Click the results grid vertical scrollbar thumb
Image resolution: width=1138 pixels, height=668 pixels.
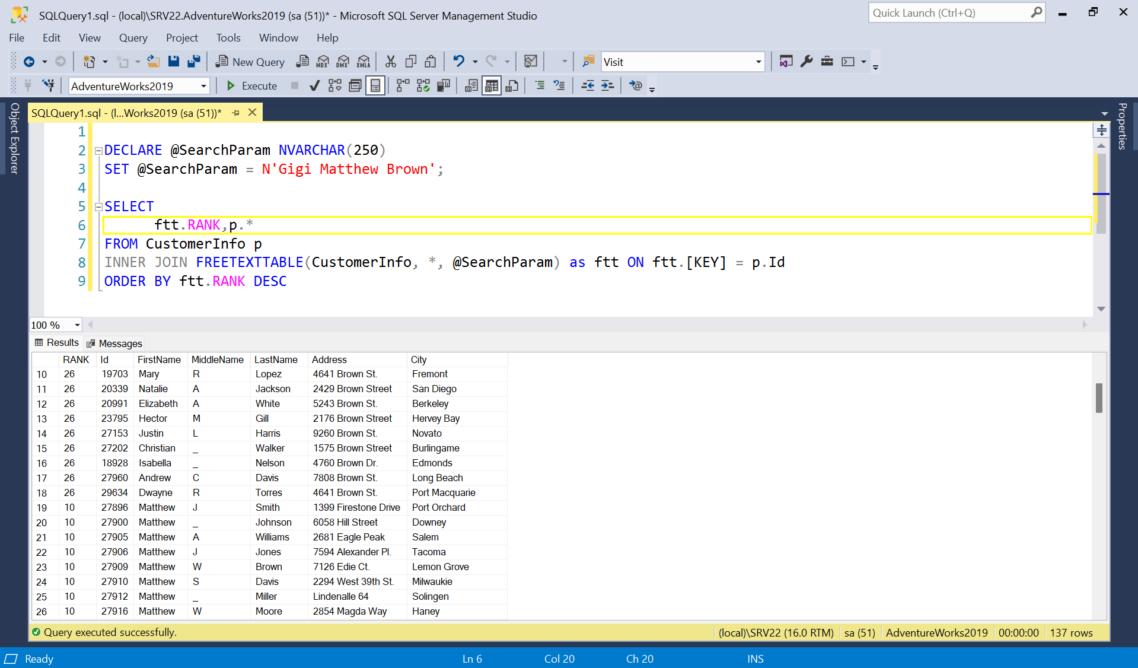pos(1099,397)
